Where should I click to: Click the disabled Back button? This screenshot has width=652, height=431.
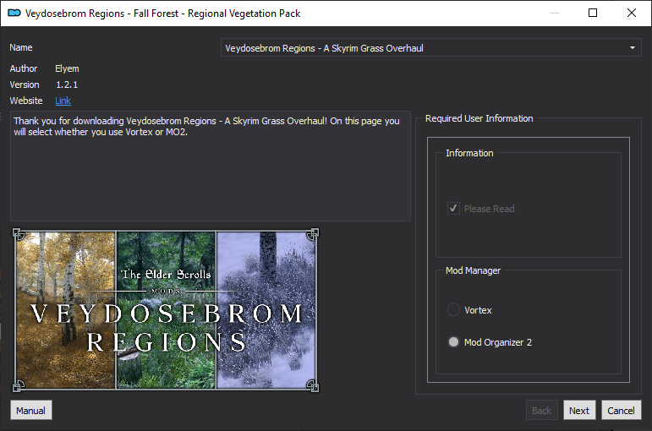click(x=541, y=410)
